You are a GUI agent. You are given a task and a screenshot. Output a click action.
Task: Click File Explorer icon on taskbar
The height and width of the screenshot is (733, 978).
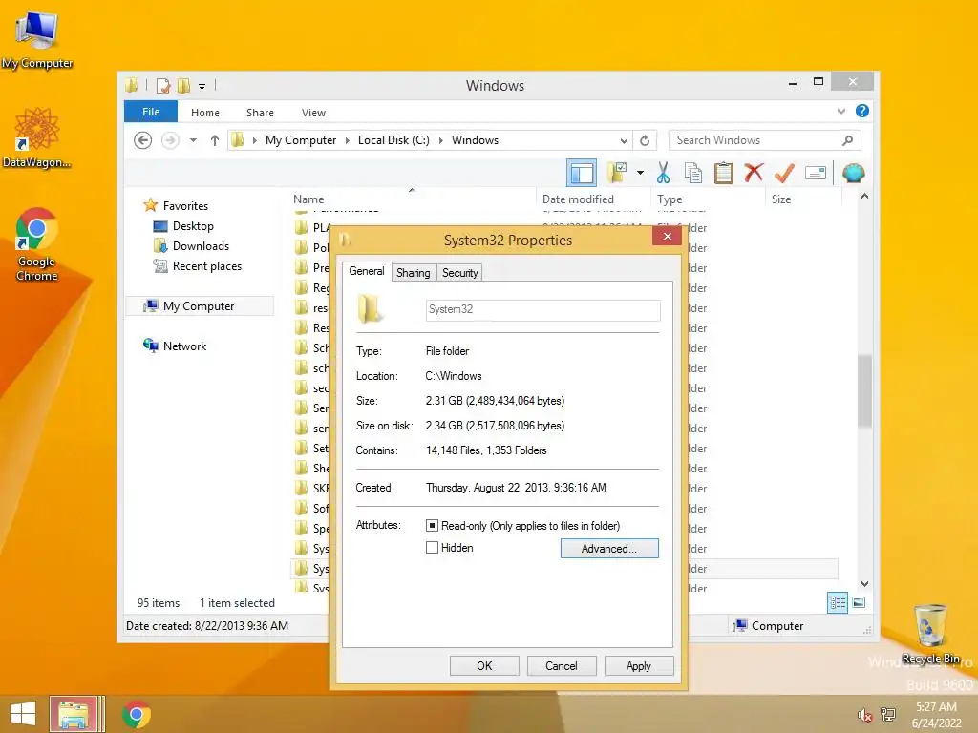pos(74,714)
